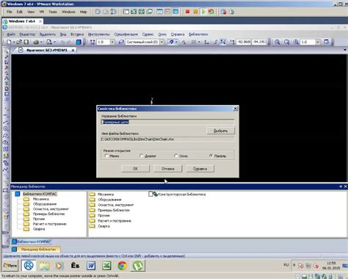Click the red Stop/power off icon in VMware toolbar
348x279 pixels.
187,12
